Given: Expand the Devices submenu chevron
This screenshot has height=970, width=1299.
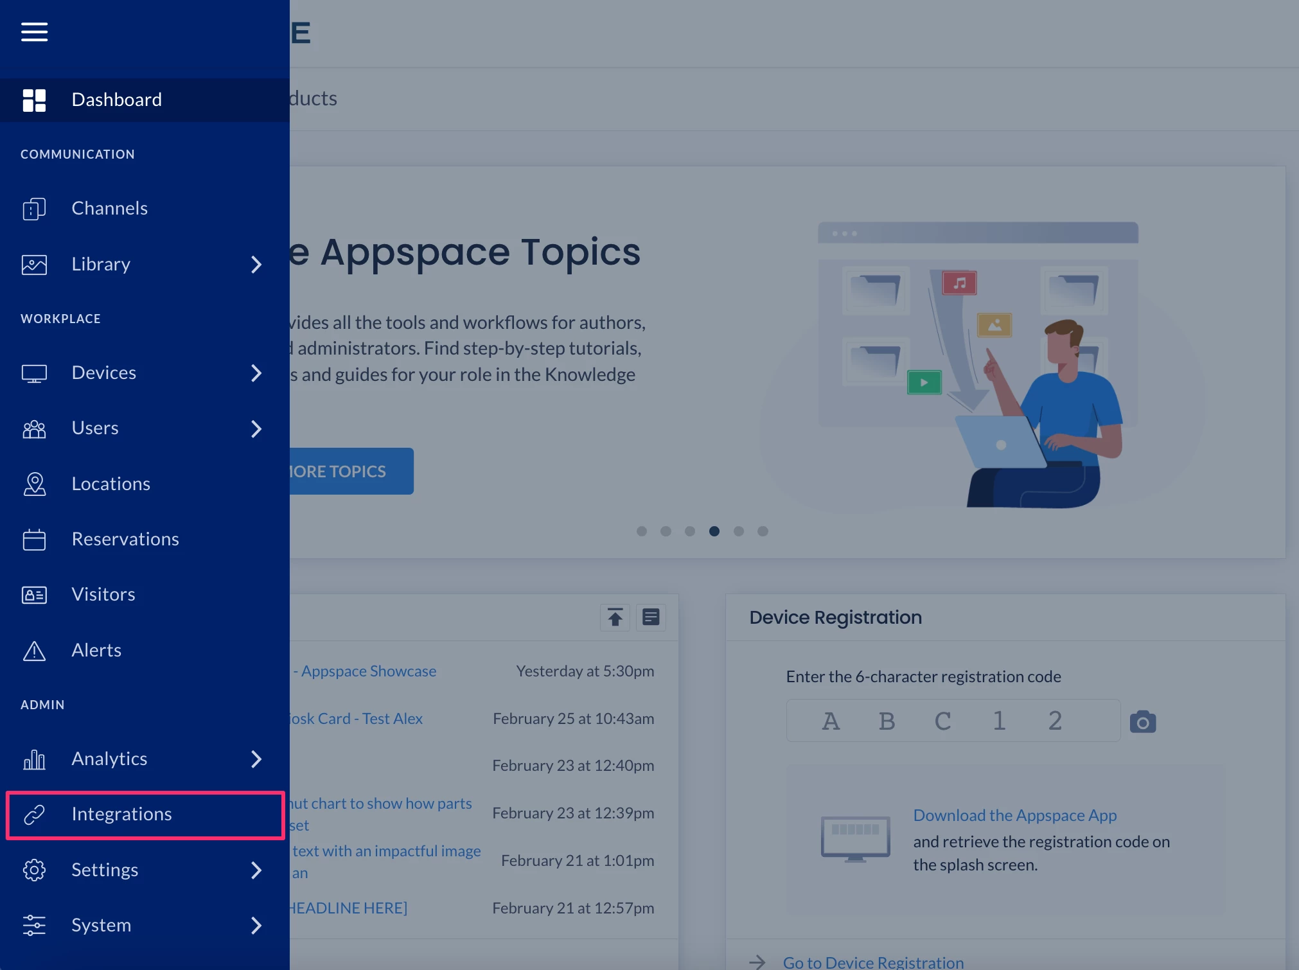Looking at the screenshot, I should click(256, 373).
